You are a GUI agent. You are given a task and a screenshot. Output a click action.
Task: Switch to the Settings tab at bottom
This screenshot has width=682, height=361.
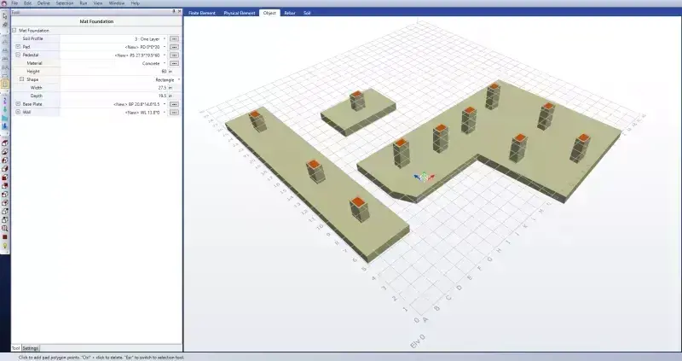(x=30, y=348)
